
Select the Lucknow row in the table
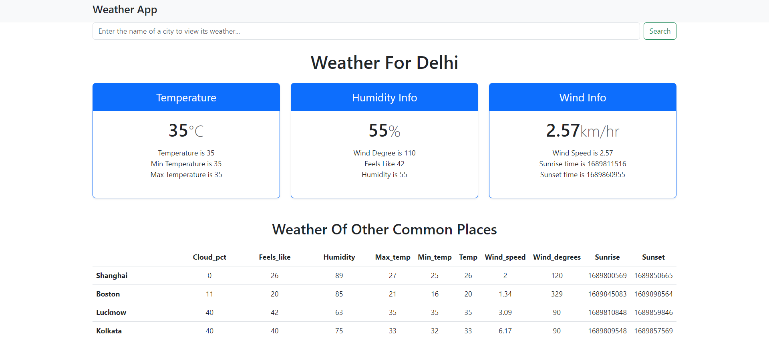pos(111,312)
